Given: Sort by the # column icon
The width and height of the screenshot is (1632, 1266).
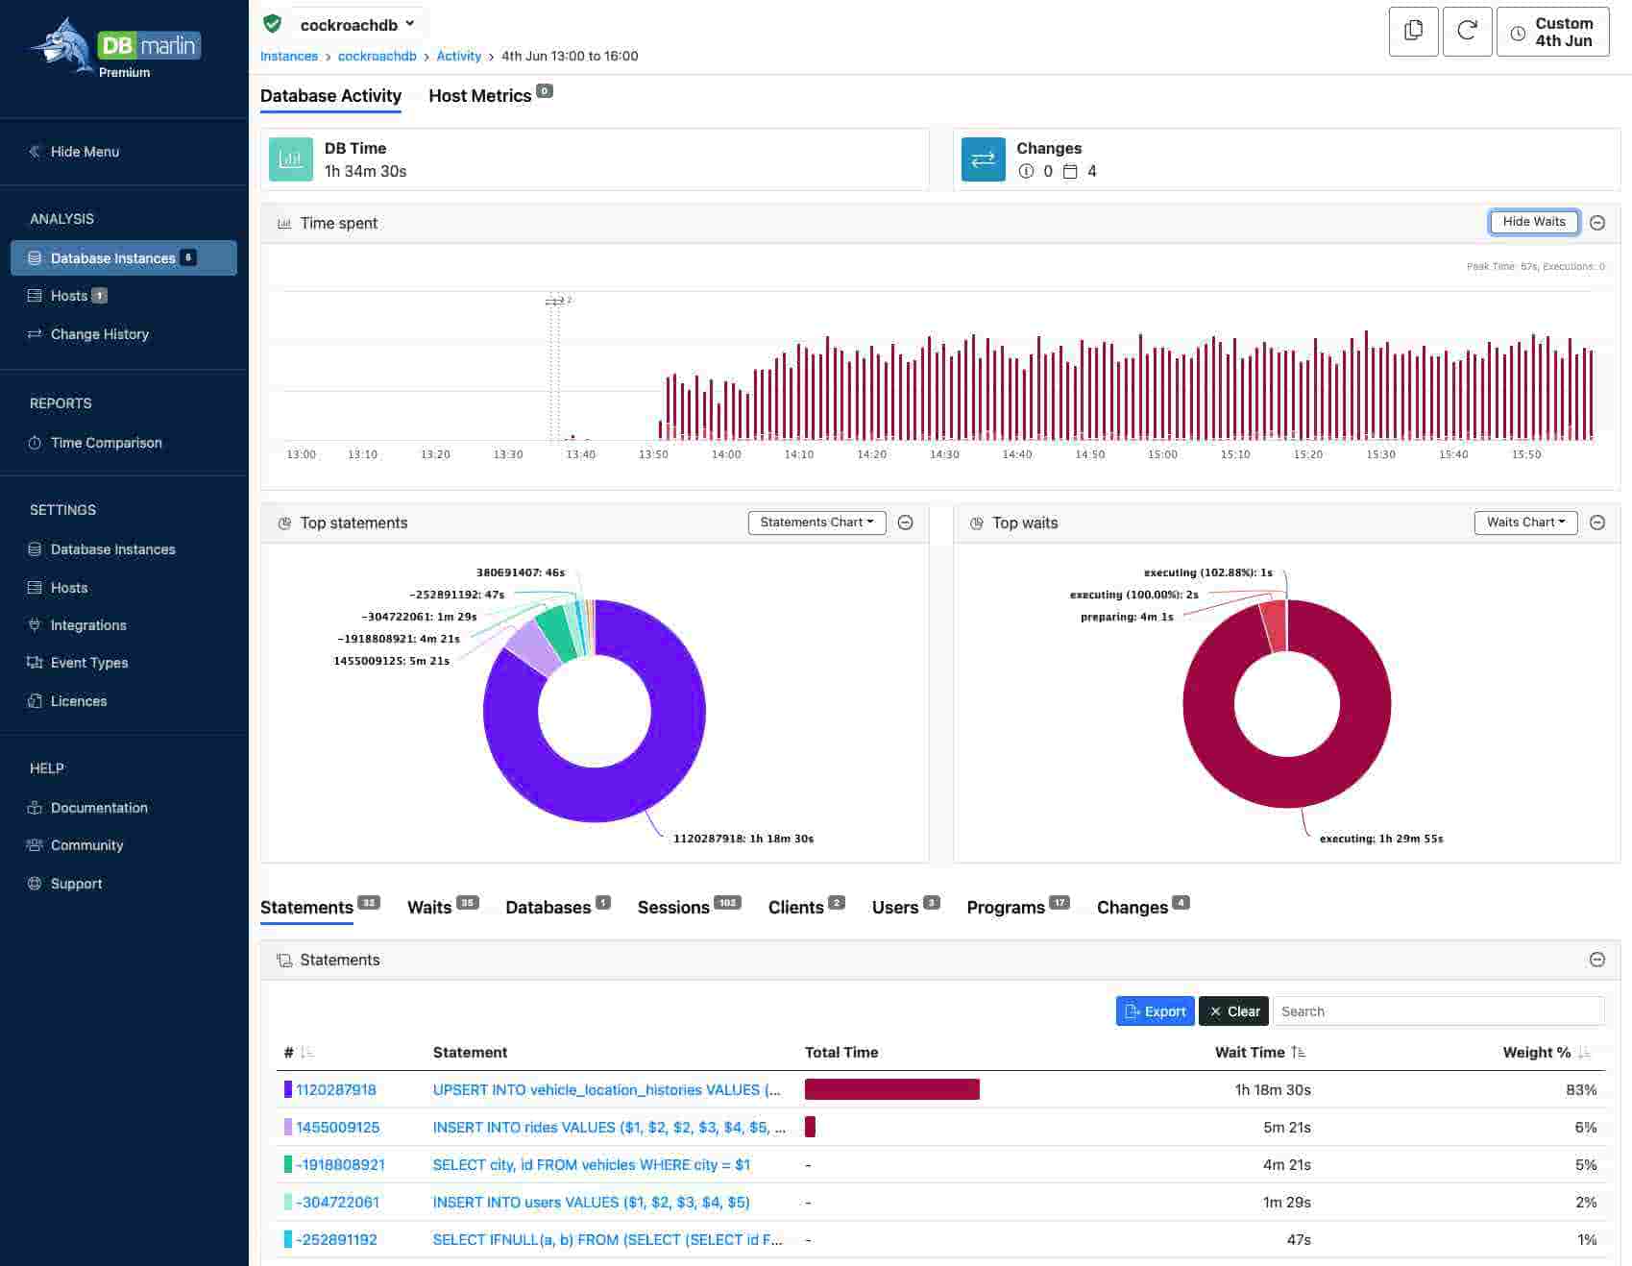Looking at the screenshot, I should pos(306,1053).
